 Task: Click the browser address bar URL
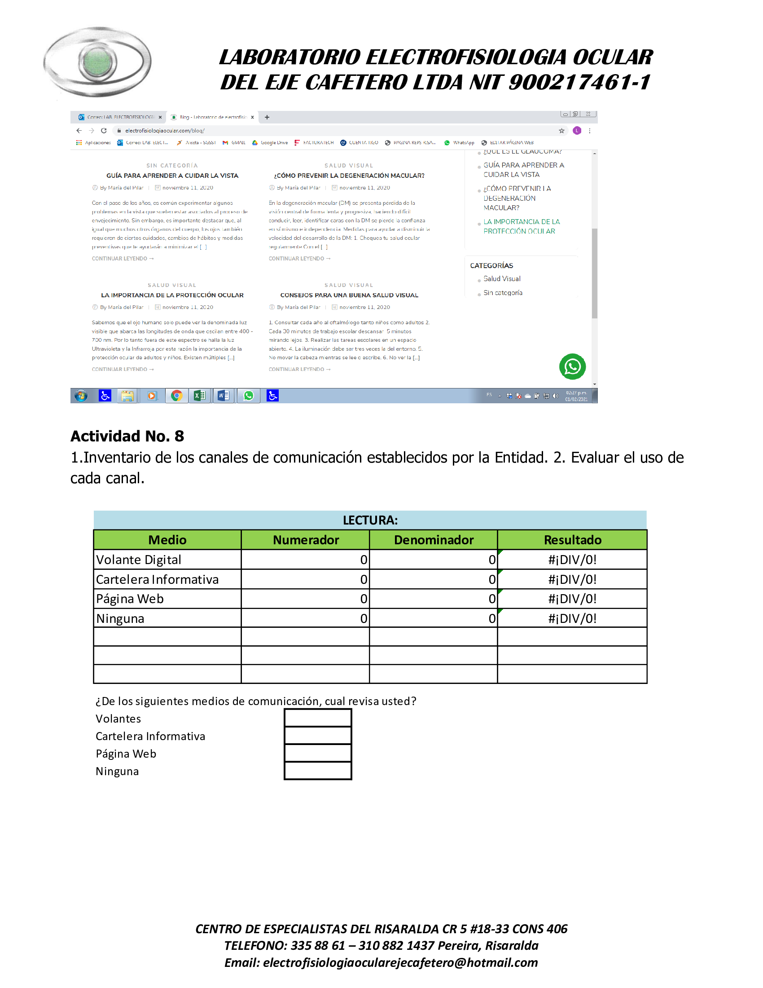(165, 131)
